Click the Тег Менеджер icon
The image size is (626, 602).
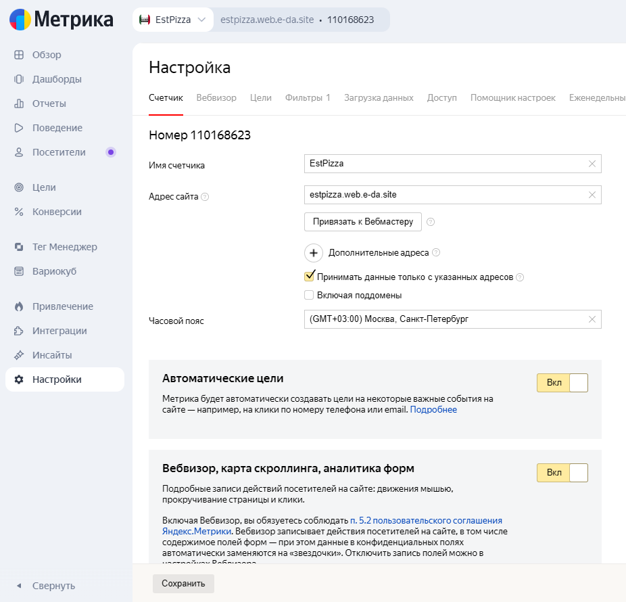pos(19,247)
